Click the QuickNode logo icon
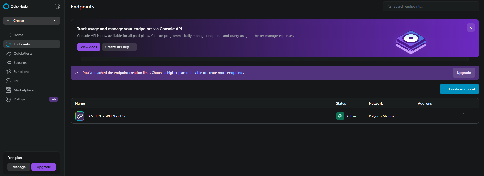This screenshot has width=484, height=176. (x=6, y=6)
